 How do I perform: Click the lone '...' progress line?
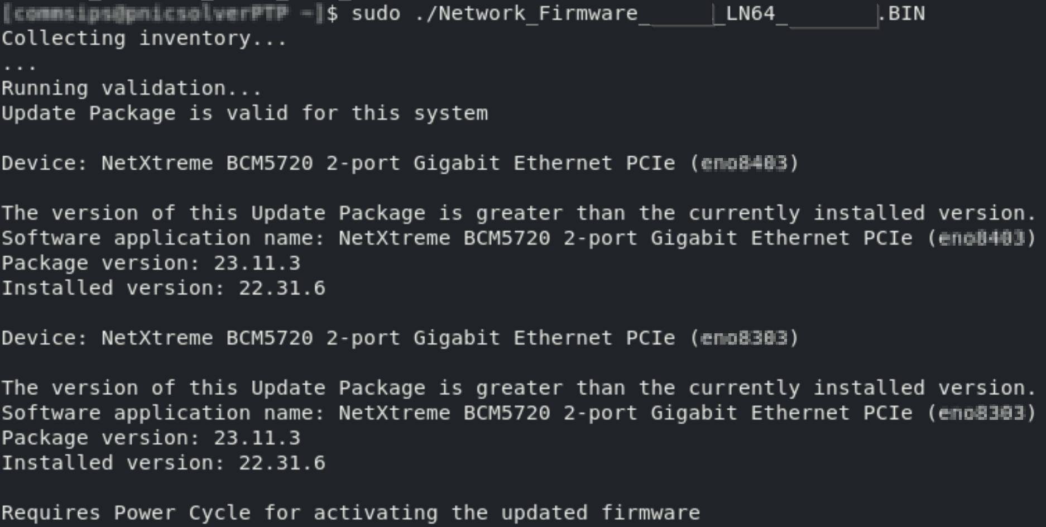(x=19, y=65)
